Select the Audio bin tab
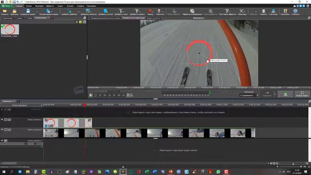 click(30, 18)
